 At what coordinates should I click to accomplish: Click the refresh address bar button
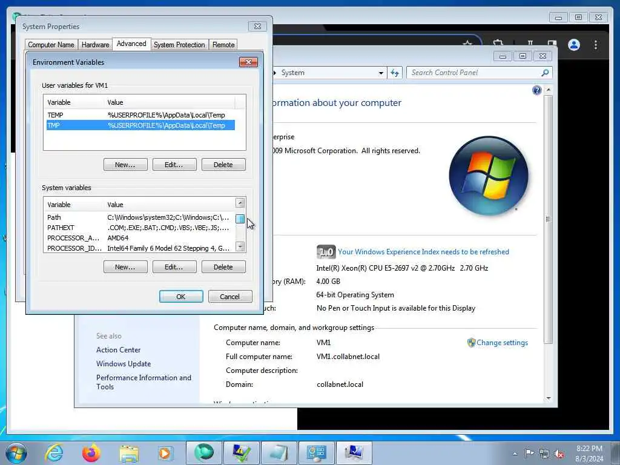pyautogui.click(x=395, y=73)
